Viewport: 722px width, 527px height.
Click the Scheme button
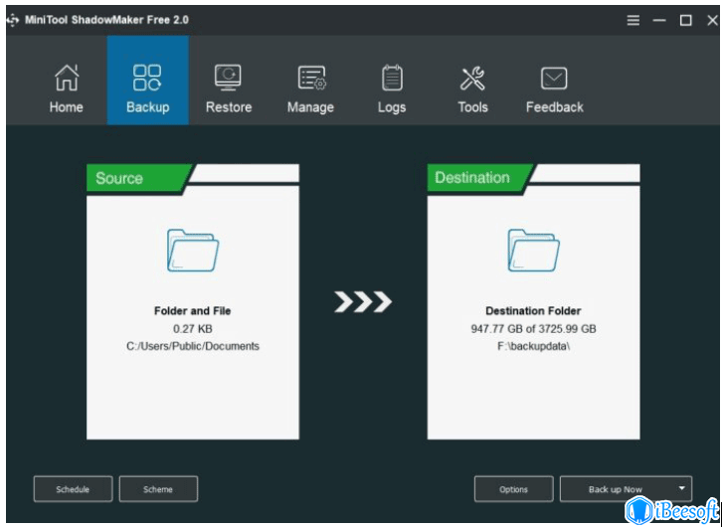pyautogui.click(x=158, y=489)
